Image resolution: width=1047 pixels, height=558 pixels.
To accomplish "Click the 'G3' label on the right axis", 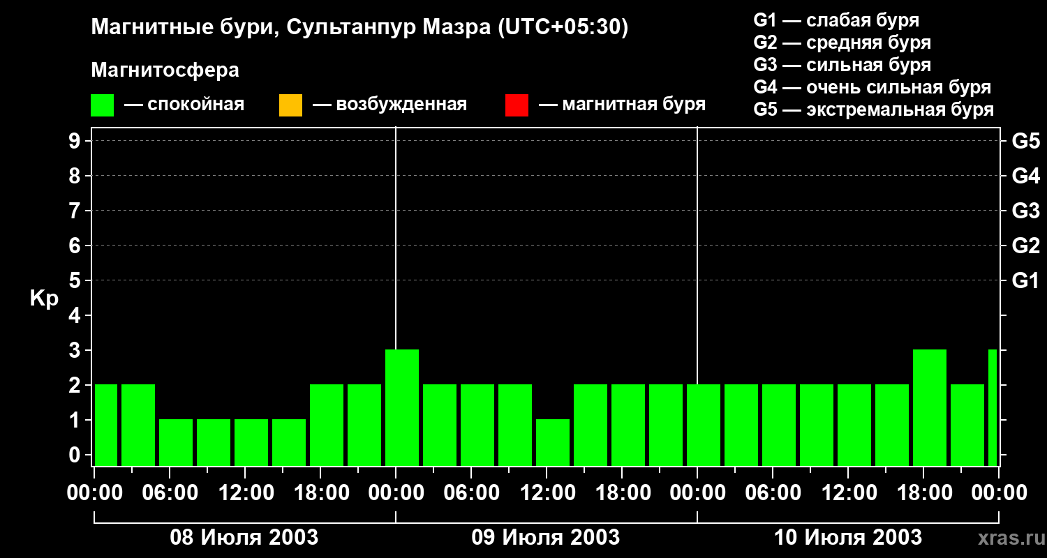I will (x=1025, y=211).
